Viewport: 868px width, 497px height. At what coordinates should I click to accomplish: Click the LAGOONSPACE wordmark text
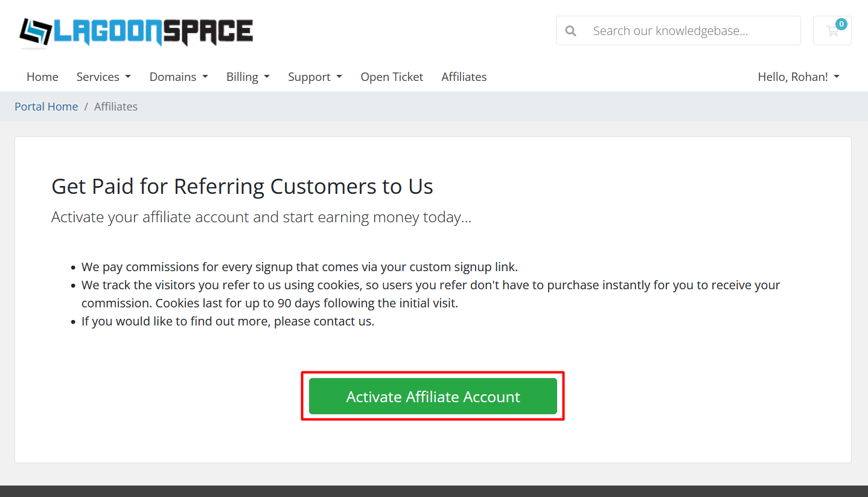coord(153,31)
